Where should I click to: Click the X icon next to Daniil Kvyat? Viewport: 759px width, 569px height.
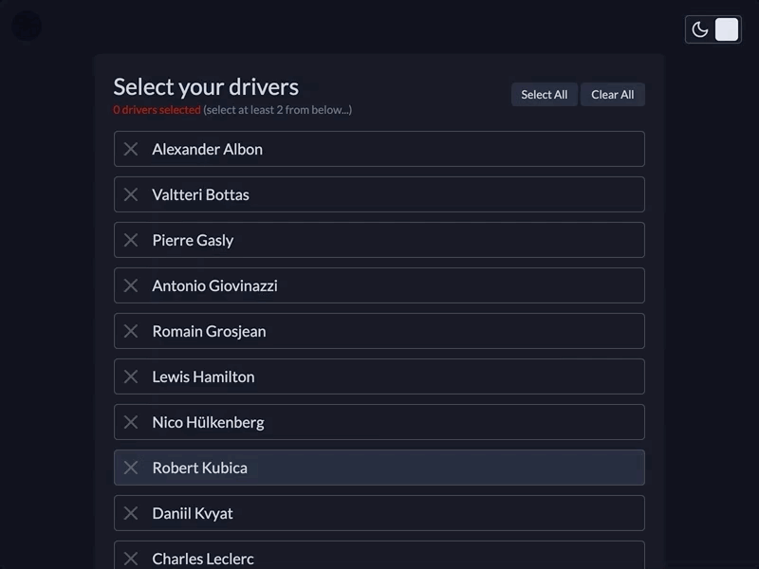[131, 513]
